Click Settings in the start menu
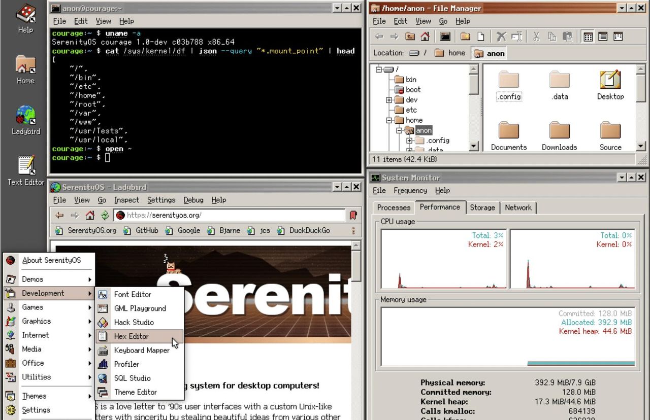Screen dimensions: 650x420 (49, 410)
